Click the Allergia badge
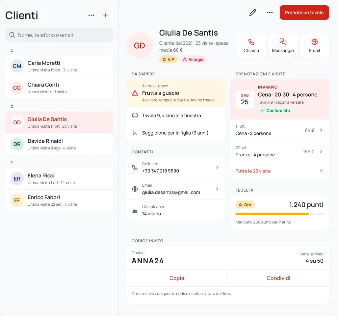 [193, 59]
